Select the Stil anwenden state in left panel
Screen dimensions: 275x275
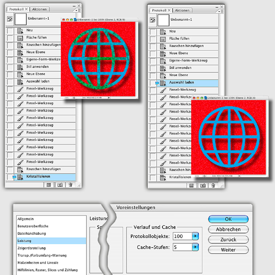(38, 67)
